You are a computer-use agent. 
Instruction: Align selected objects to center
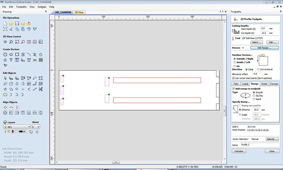click(5, 107)
